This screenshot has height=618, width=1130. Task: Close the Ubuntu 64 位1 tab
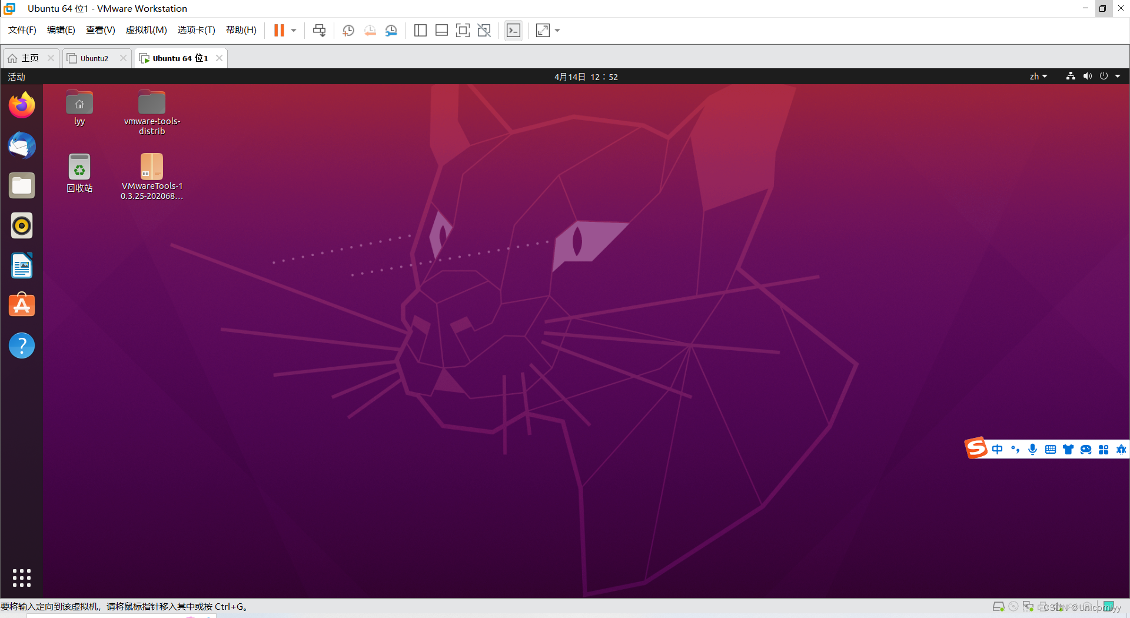point(219,58)
